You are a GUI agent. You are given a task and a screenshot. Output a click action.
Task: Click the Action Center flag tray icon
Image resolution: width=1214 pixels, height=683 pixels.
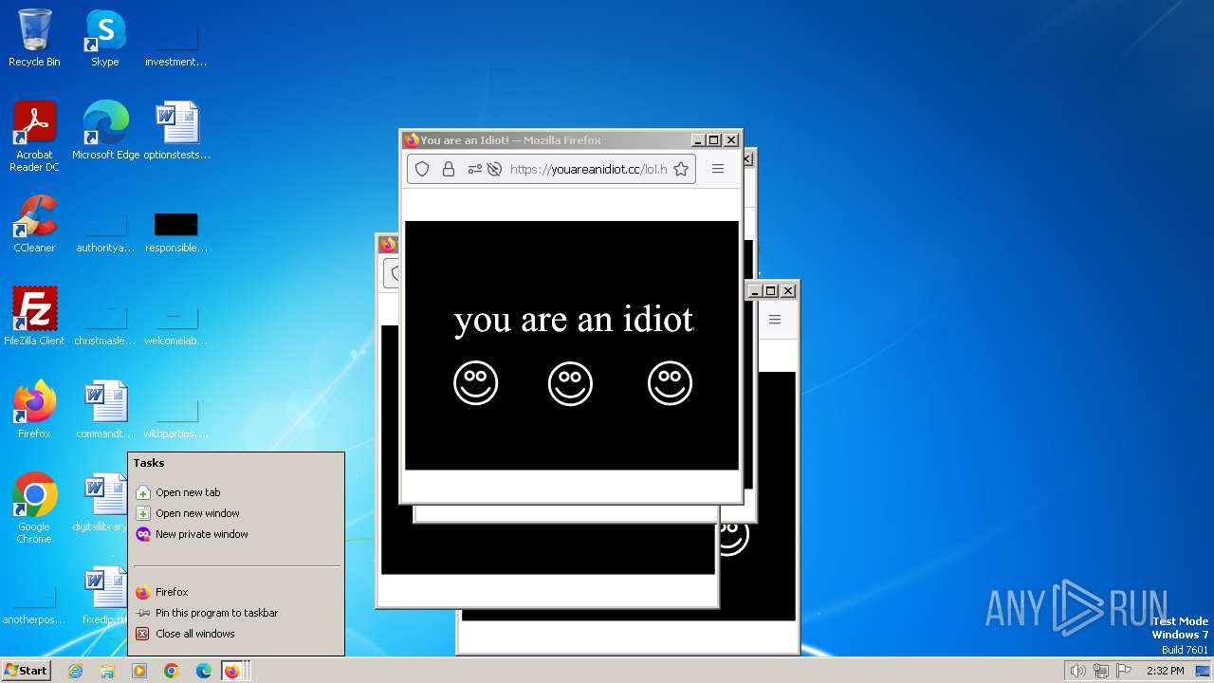(1124, 671)
